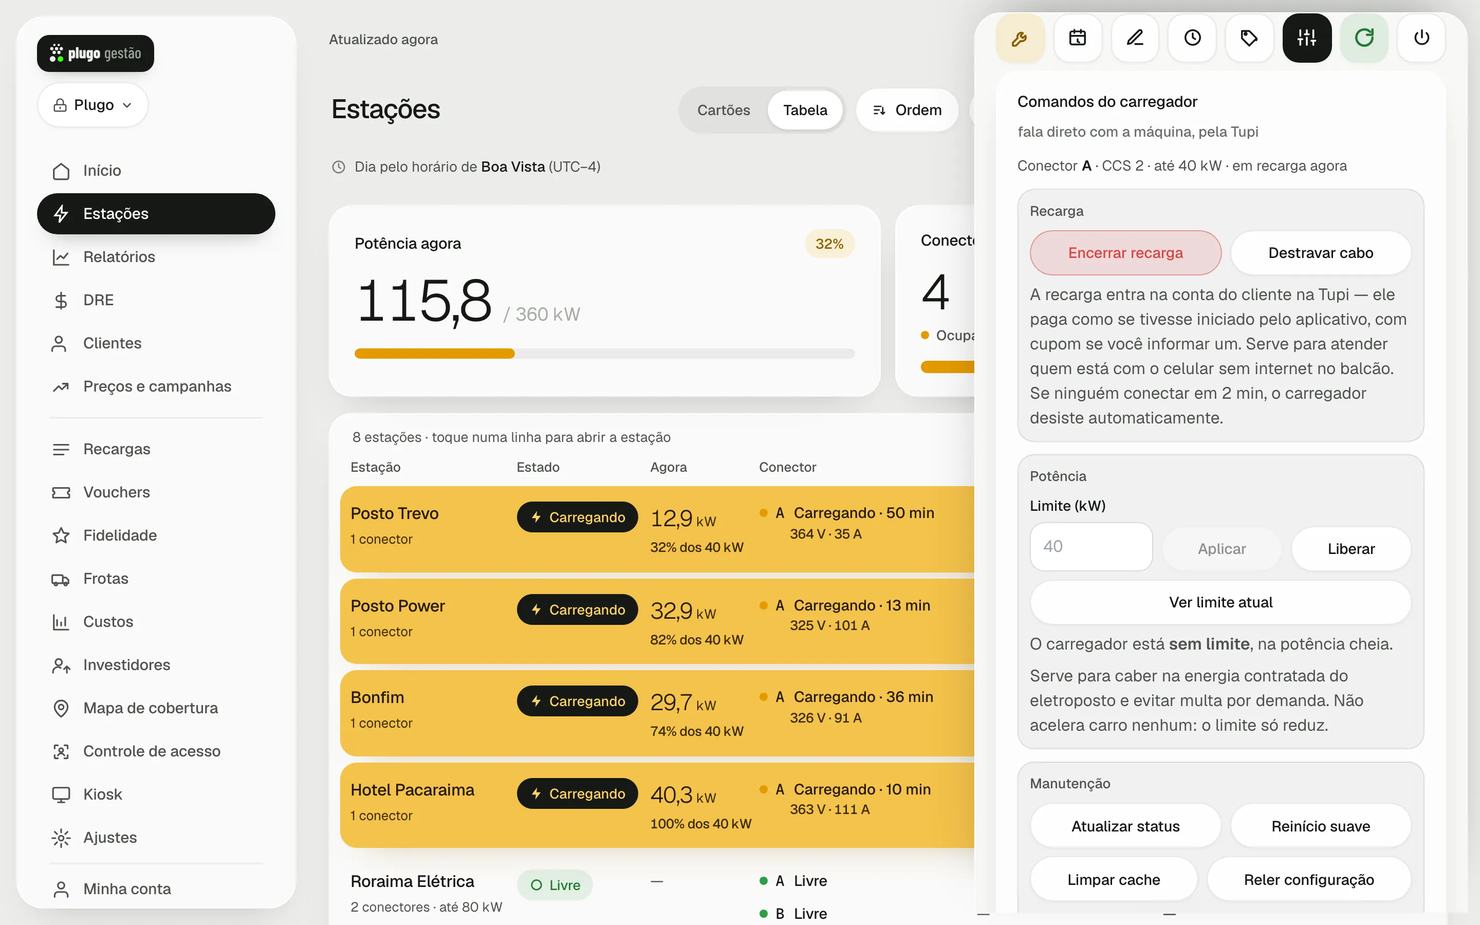Click Destravar cabo button
This screenshot has width=1480, height=925.
click(x=1320, y=253)
